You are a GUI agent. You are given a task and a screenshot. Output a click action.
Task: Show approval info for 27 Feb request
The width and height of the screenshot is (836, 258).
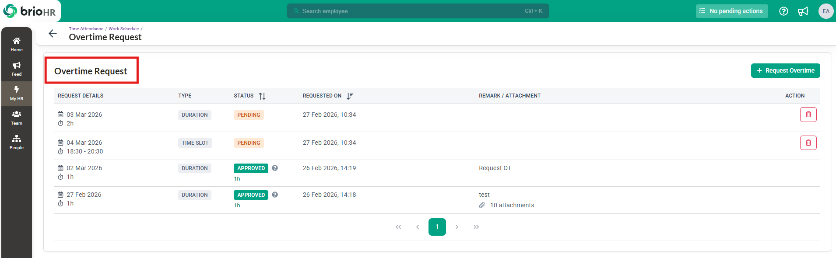pyautogui.click(x=275, y=195)
